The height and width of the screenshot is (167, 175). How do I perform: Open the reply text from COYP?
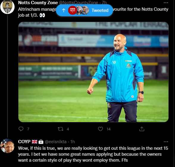point(93,154)
